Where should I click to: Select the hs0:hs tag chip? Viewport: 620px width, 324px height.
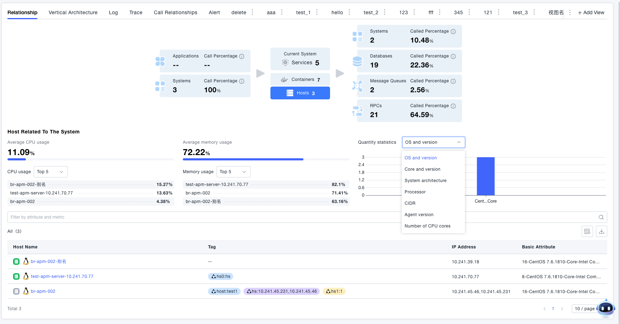coord(220,276)
